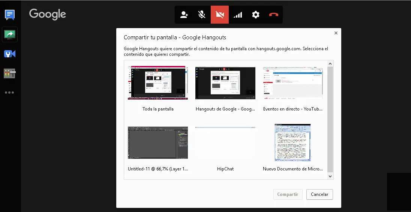
Task: Open the chat panel icon
Action: (10, 15)
